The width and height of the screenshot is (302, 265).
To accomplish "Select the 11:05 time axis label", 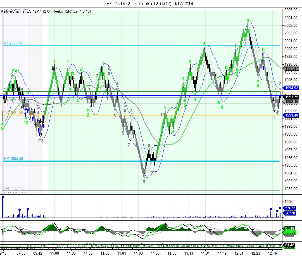I will pos(155,253).
